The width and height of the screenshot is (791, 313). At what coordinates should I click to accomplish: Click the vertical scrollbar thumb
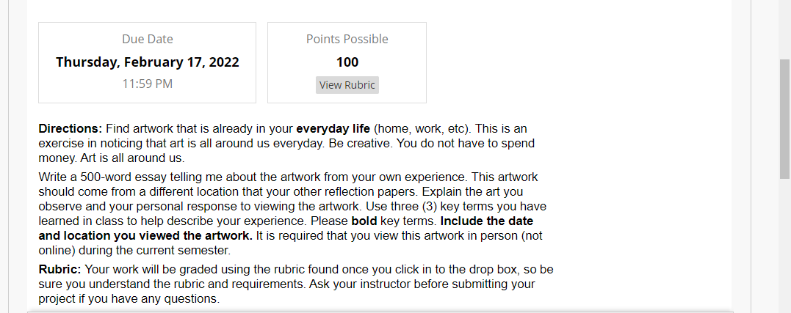point(784,119)
